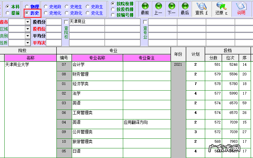Select the 财务管理 major row
Viewport: 253px width, 158px height.
tap(97, 76)
